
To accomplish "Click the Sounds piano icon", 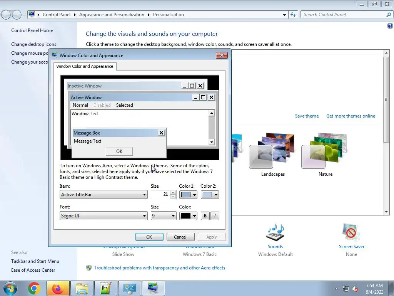I will pos(275,232).
